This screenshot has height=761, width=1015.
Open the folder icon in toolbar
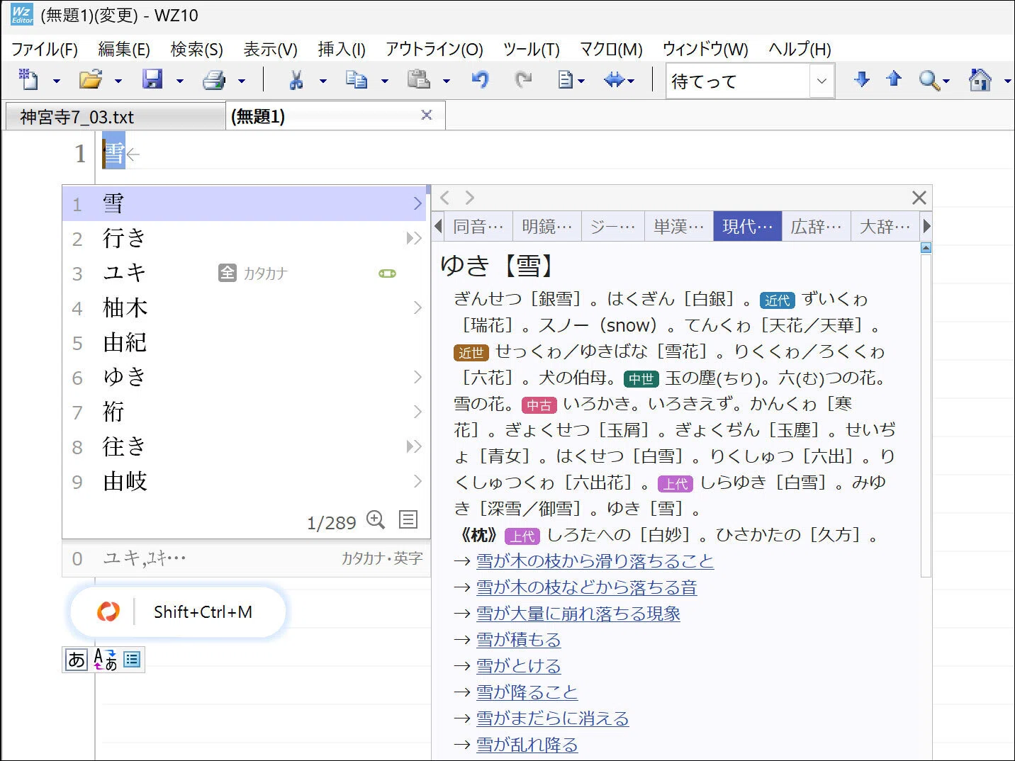[90, 79]
